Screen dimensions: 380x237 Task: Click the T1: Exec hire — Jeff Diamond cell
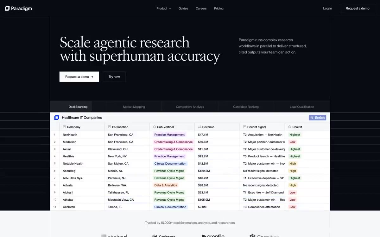coord(262,192)
